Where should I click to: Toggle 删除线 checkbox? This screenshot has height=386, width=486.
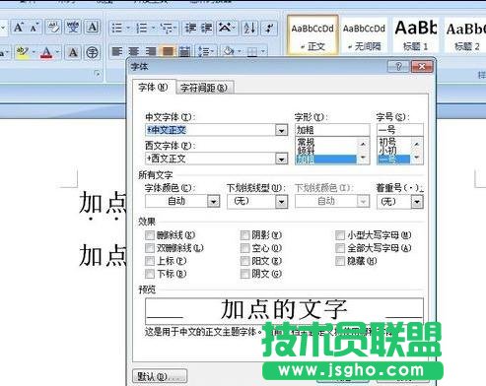150,235
